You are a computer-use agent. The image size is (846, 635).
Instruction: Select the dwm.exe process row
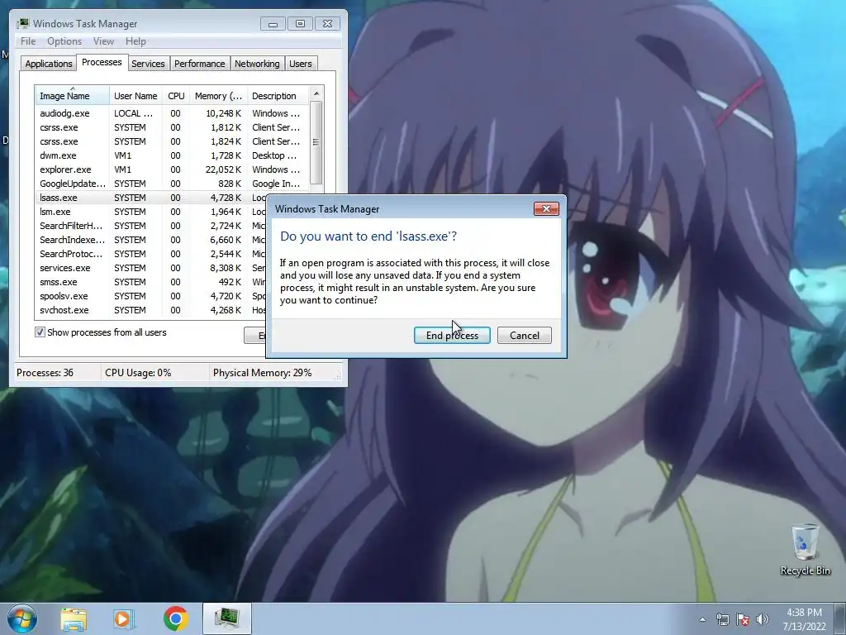(x=172, y=155)
